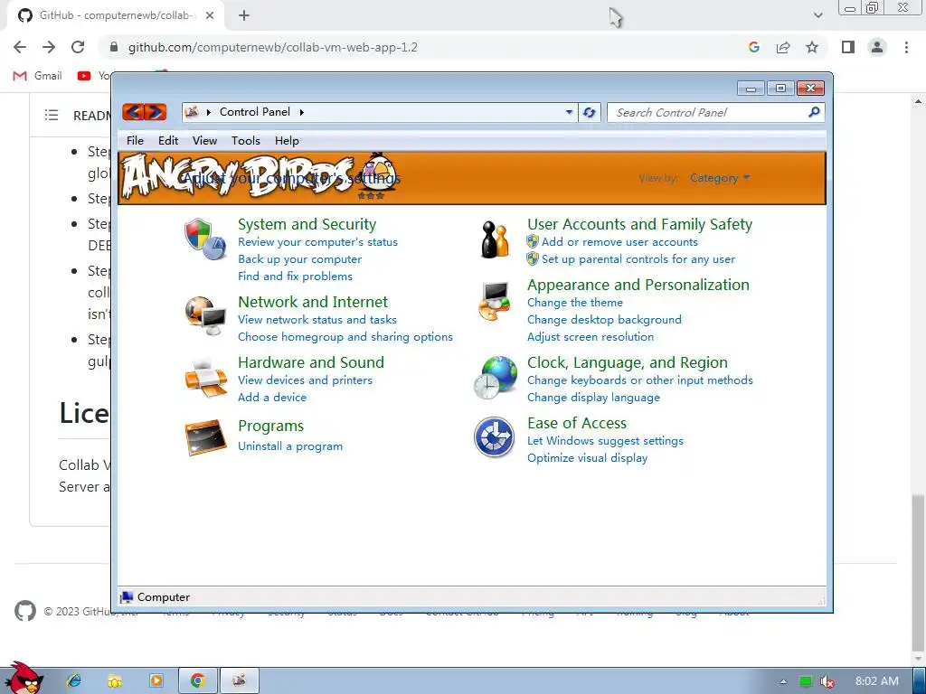Click View network status and tasks
The image size is (926, 694).
tap(317, 319)
